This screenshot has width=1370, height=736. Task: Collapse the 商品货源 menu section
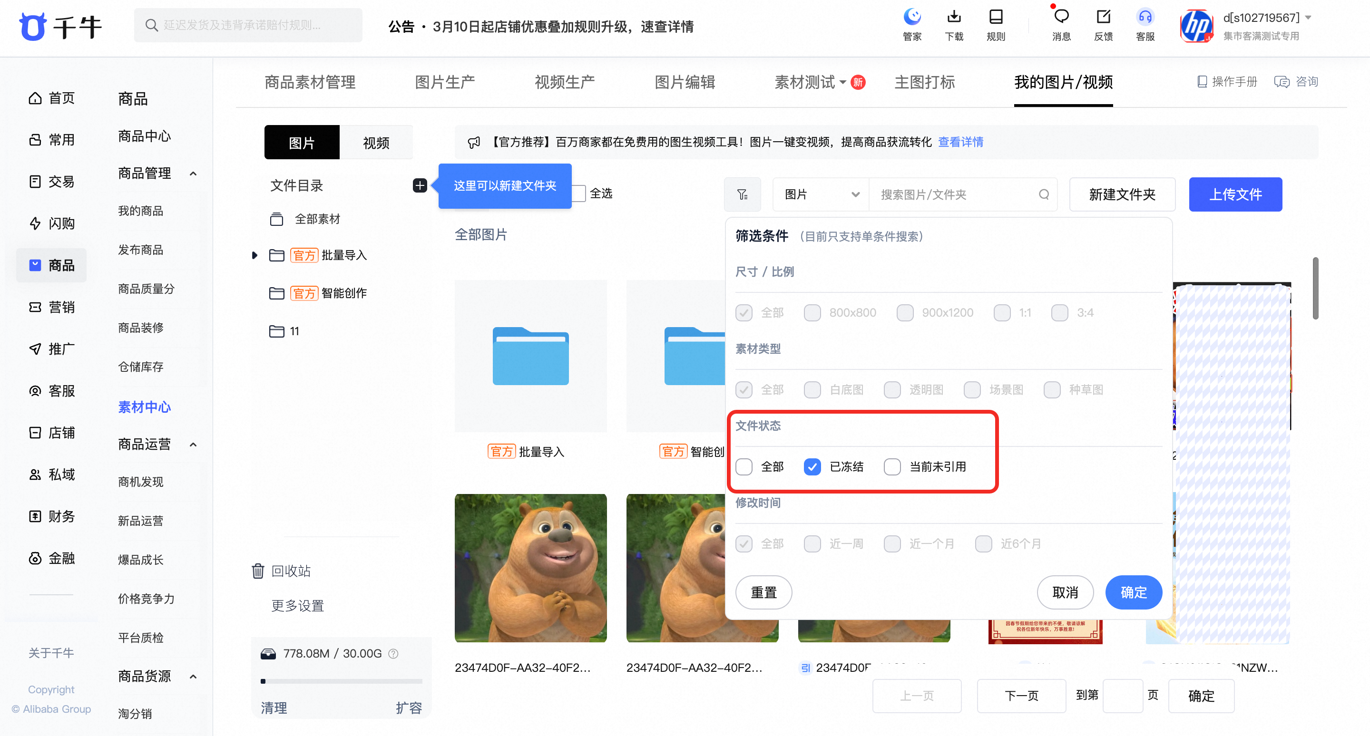(193, 677)
